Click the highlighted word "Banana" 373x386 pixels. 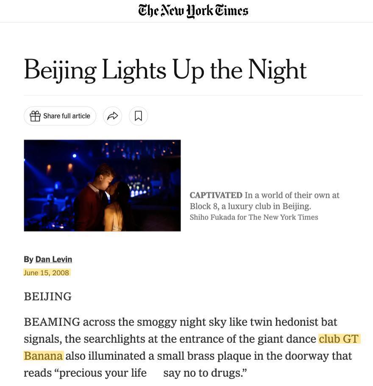click(43, 356)
